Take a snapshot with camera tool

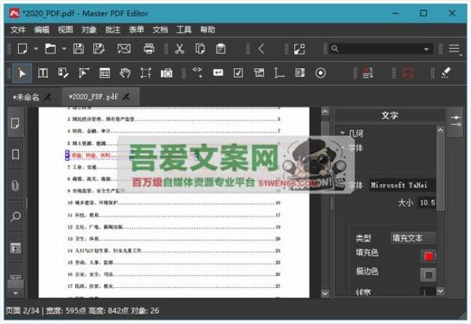click(167, 73)
